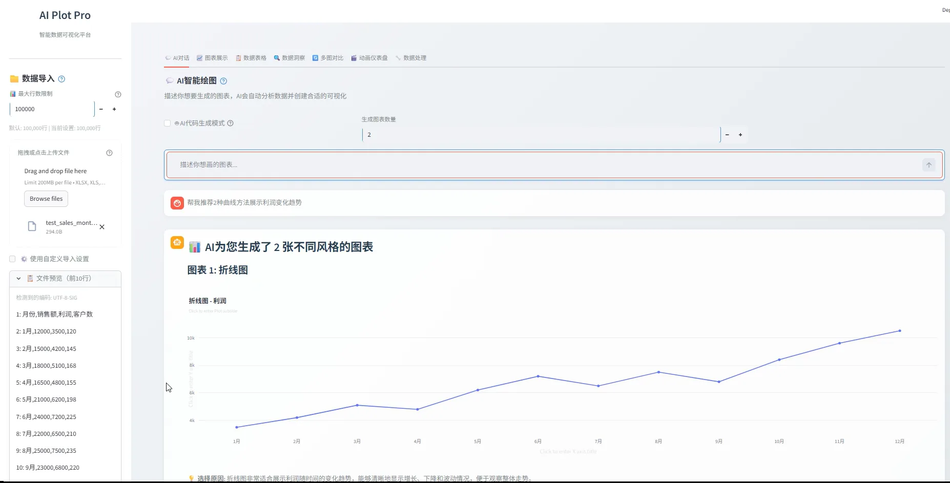This screenshot has width=950, height=483.
Task: Click the AI robot avatar icon
Action: click(x=177, y=243)
